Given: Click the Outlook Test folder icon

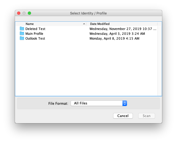Looking at the screenshot, I should point(22,38).
